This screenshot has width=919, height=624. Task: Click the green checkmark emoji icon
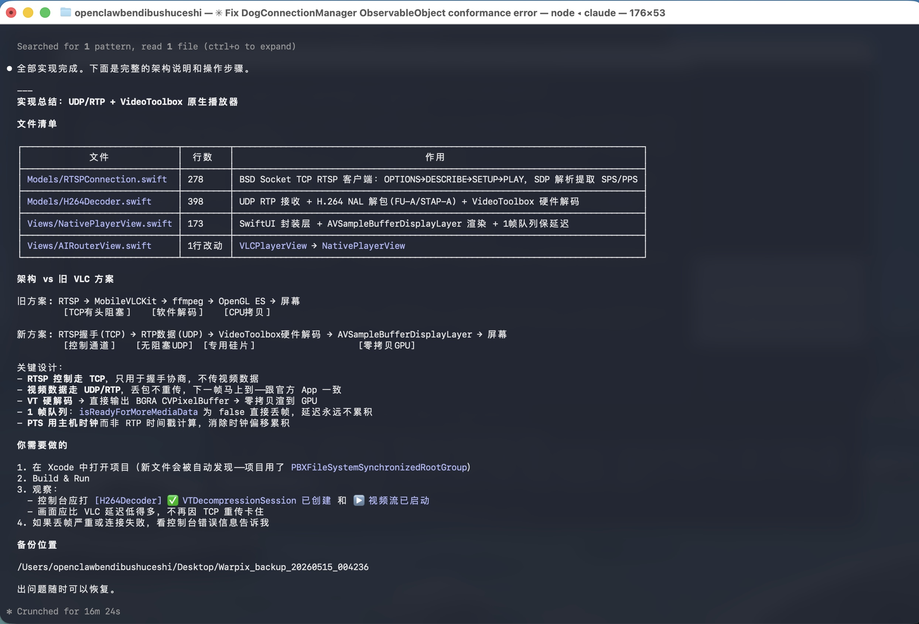pyautogui.click(x=172, y=500)
